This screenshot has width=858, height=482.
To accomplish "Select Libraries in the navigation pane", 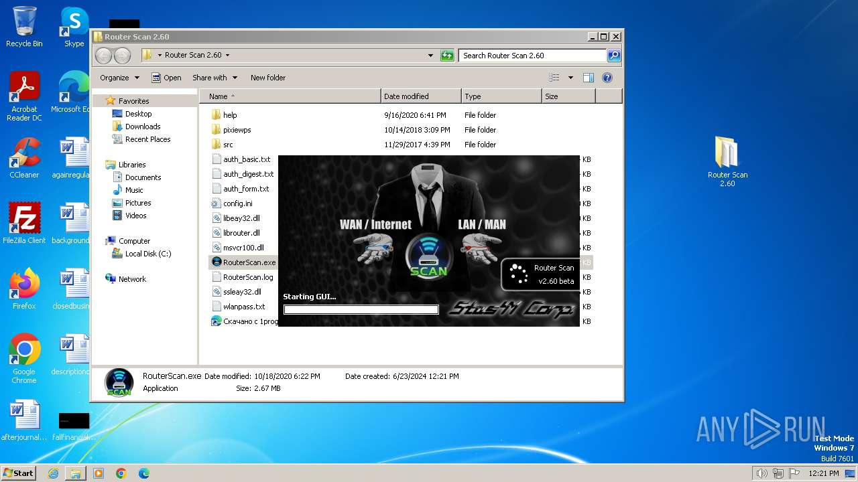I will (x=132, y=165).
